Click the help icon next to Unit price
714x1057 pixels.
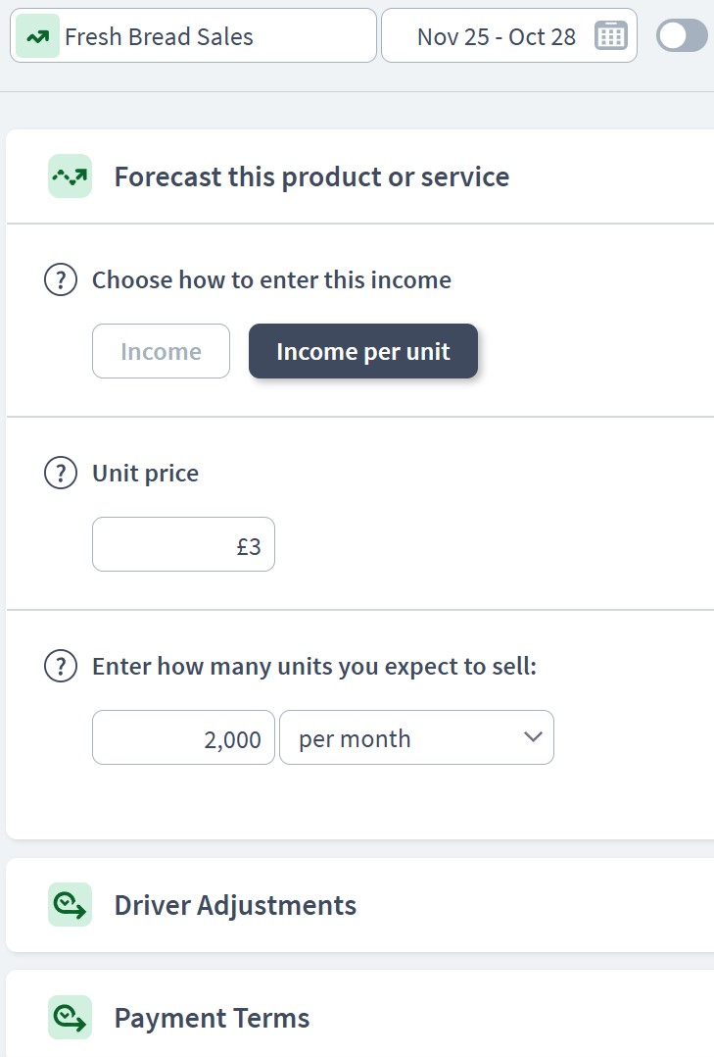(x=60, y=473)
